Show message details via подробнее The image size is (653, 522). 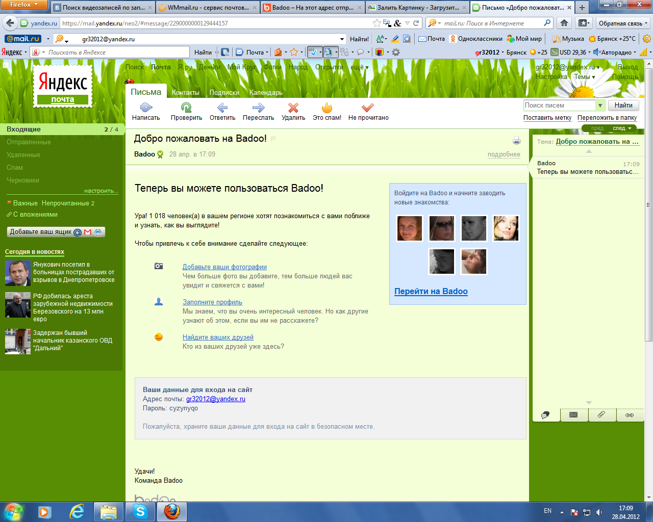tap(504, 154)
